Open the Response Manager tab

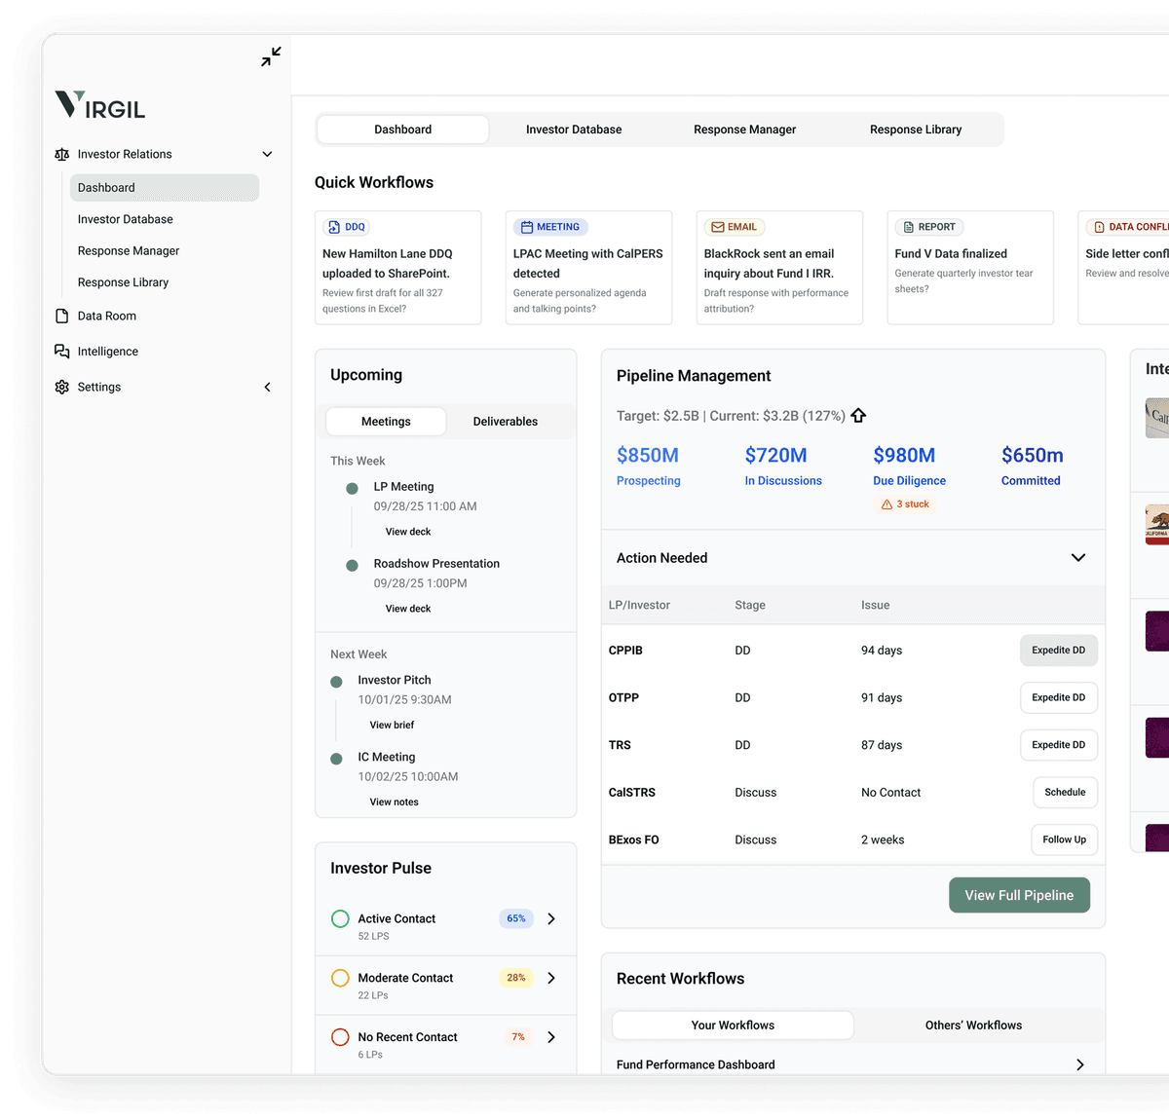coord(744,130)
